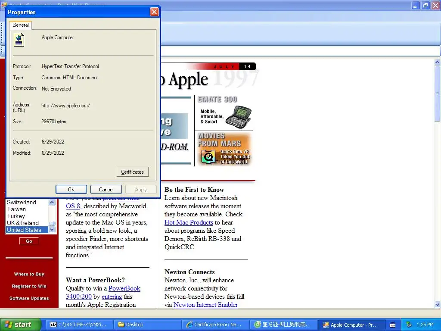The width and height of the screenshot is (441, 331).
Task: Restore down the browser window
Action: point(425,5)
